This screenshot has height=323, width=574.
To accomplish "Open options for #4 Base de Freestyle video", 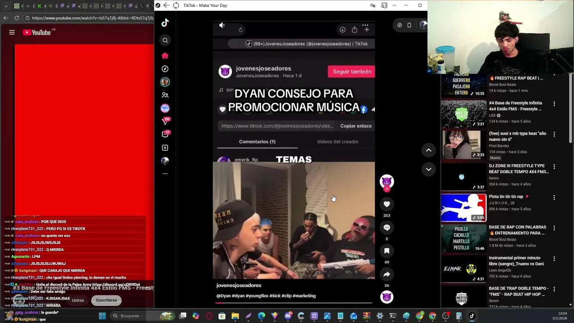I will pos(554,104).
